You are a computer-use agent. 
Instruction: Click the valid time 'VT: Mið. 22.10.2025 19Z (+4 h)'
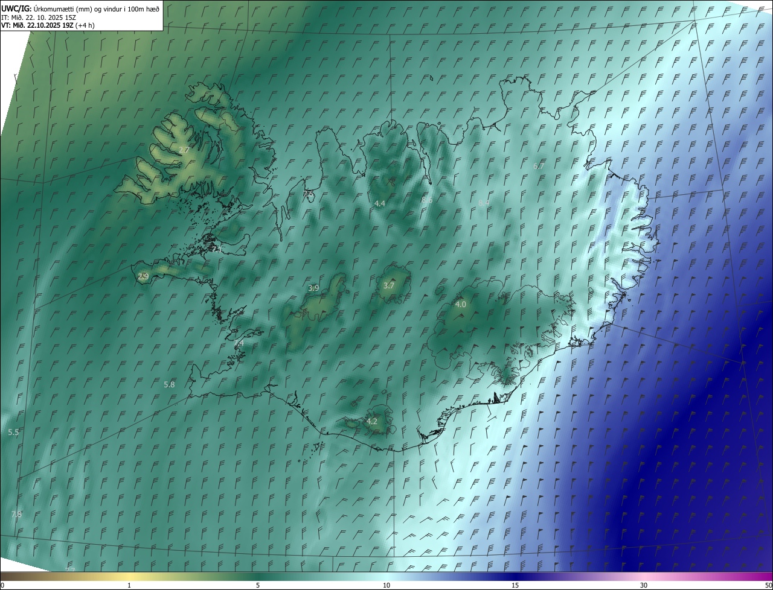coord(48,25)
